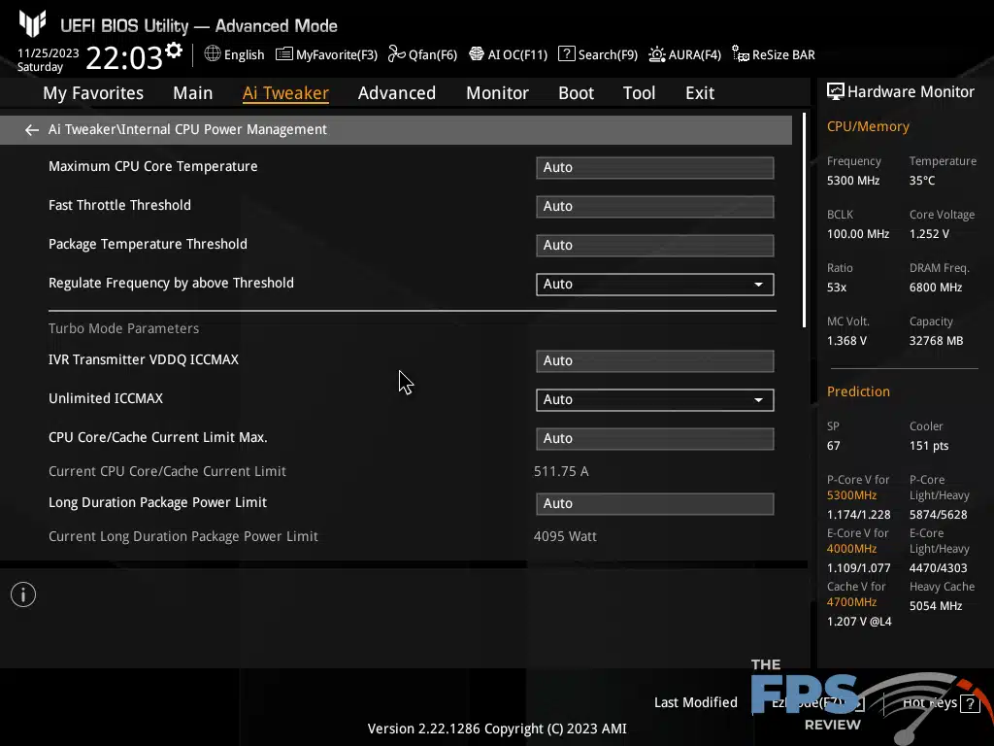
Task: Click Package Temperature Threshold field
Action: [655, 246]
